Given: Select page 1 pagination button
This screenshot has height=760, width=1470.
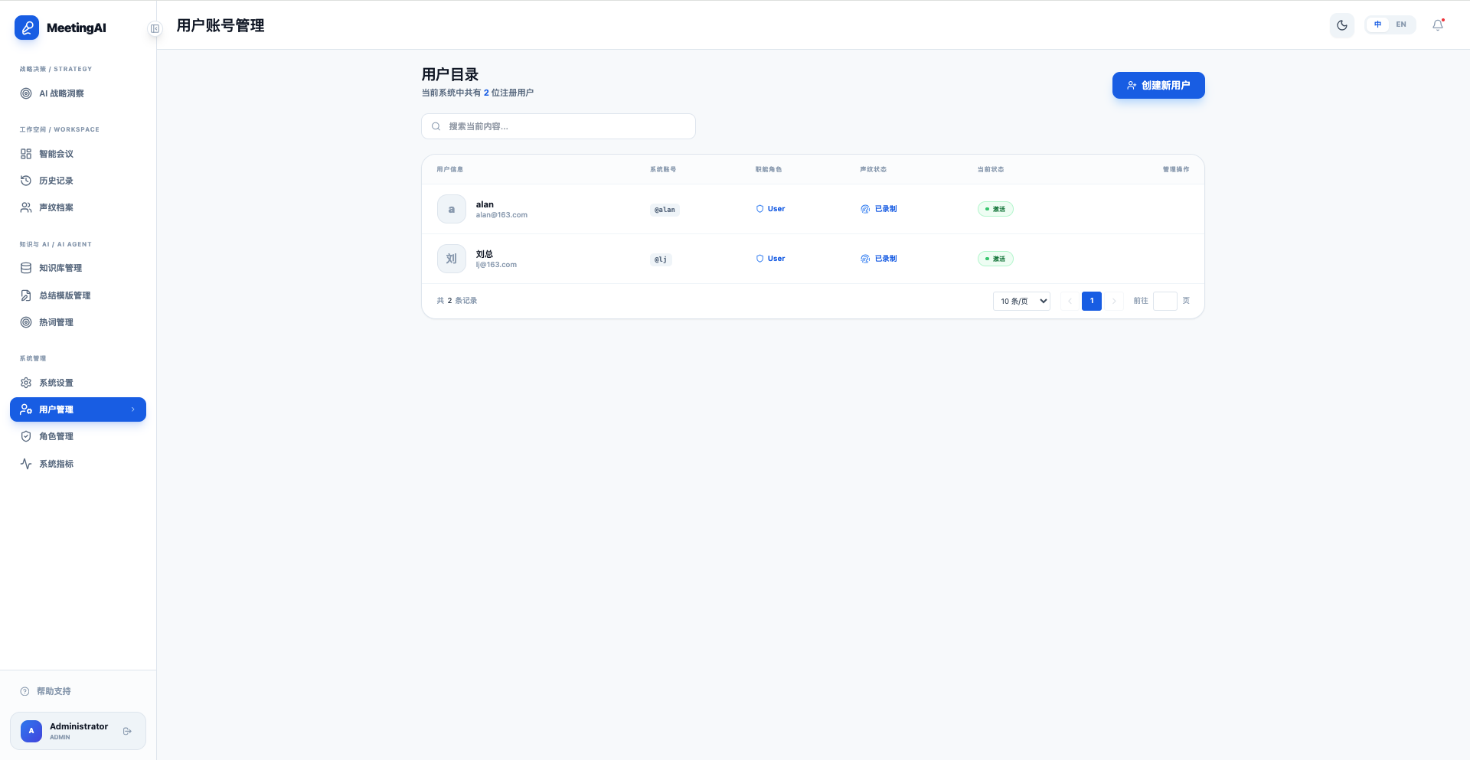Looking at the screenshot, I should click(x=1091, y=301).
